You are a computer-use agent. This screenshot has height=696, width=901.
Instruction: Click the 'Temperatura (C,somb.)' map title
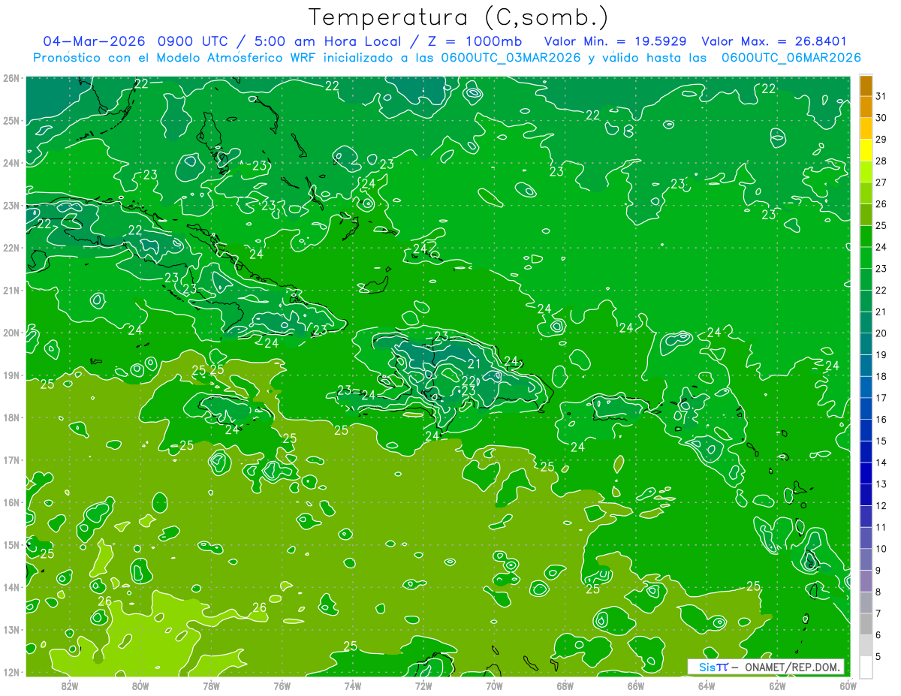coord(459,17)
